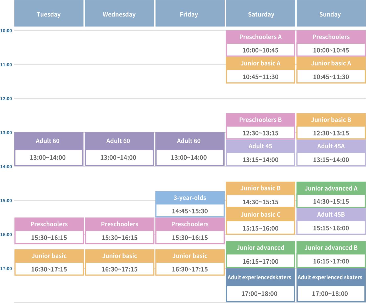Select Saturday's Preschoolers B class
The image size is (366, 303).
[260, 126]
